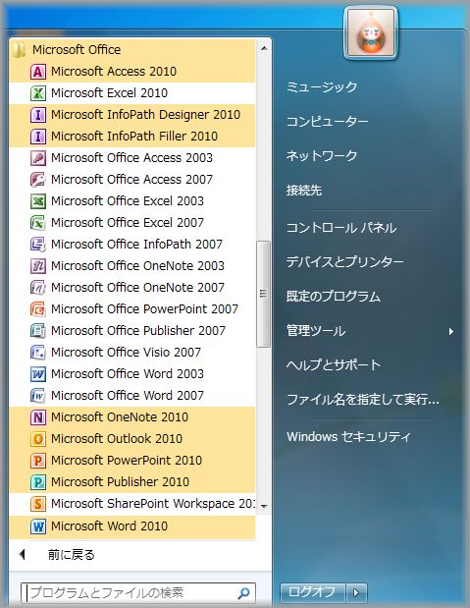Launch Microsoft Outlook 2010 by its name

[x=117, y=438]
